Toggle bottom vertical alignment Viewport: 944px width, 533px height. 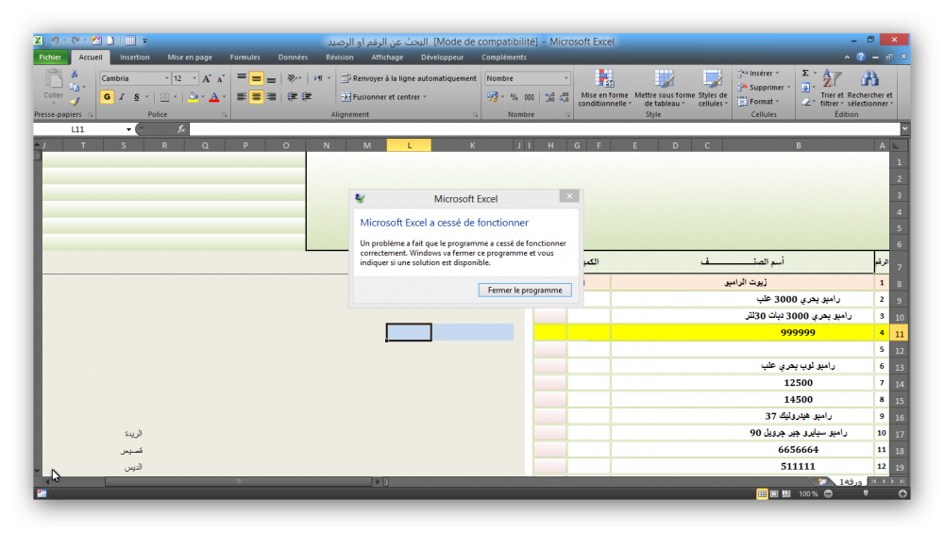pos(271,78)
